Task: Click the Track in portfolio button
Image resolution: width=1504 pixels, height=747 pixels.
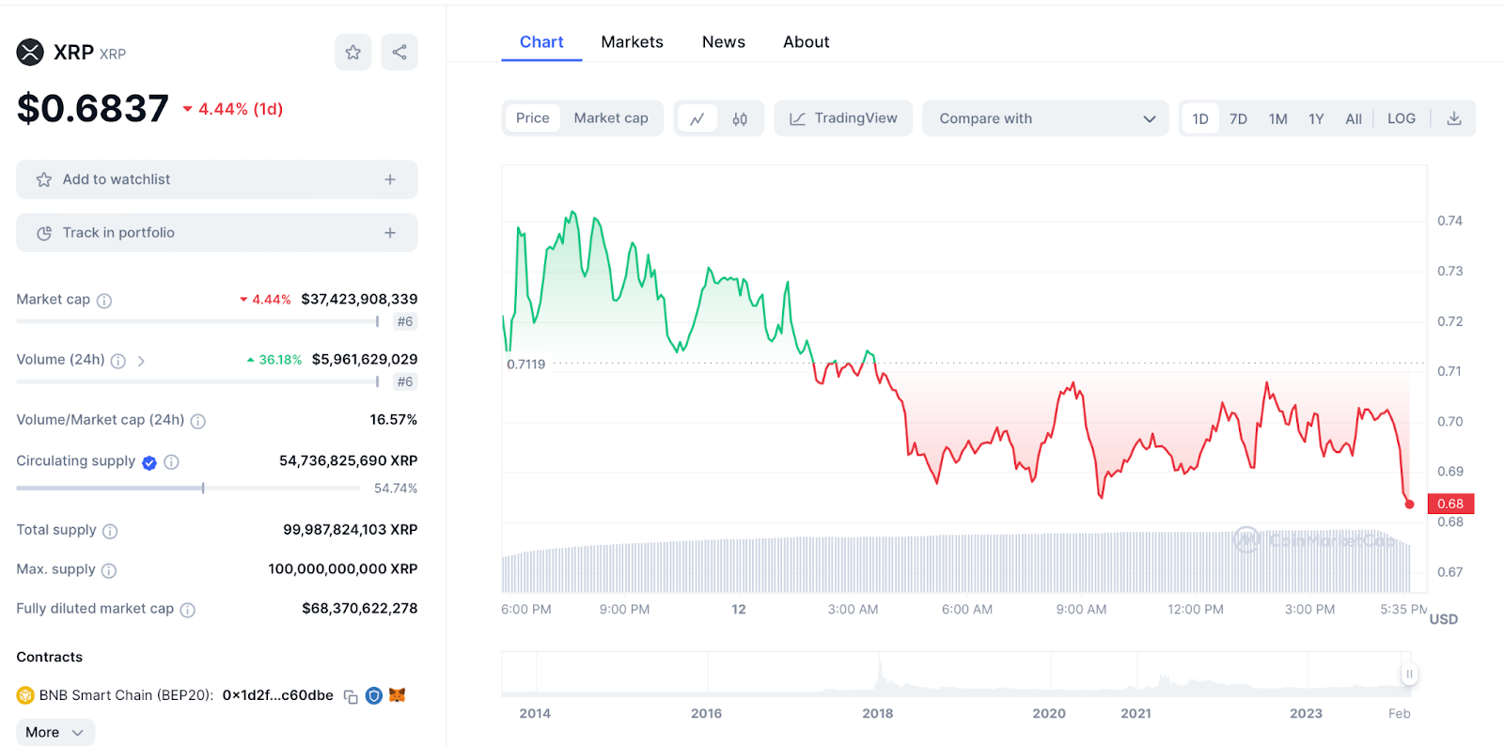Action: click(x=217, y=233)
